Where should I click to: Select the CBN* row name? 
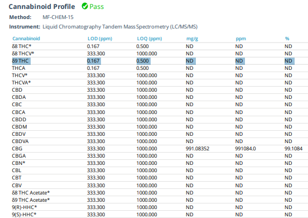tap(18, 163)
